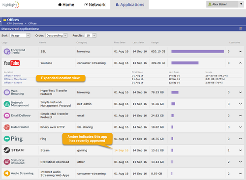Click the 620.10 GB usage value
Image resolution: width=246 pixels, height=180 pixels.
[158, 52]
